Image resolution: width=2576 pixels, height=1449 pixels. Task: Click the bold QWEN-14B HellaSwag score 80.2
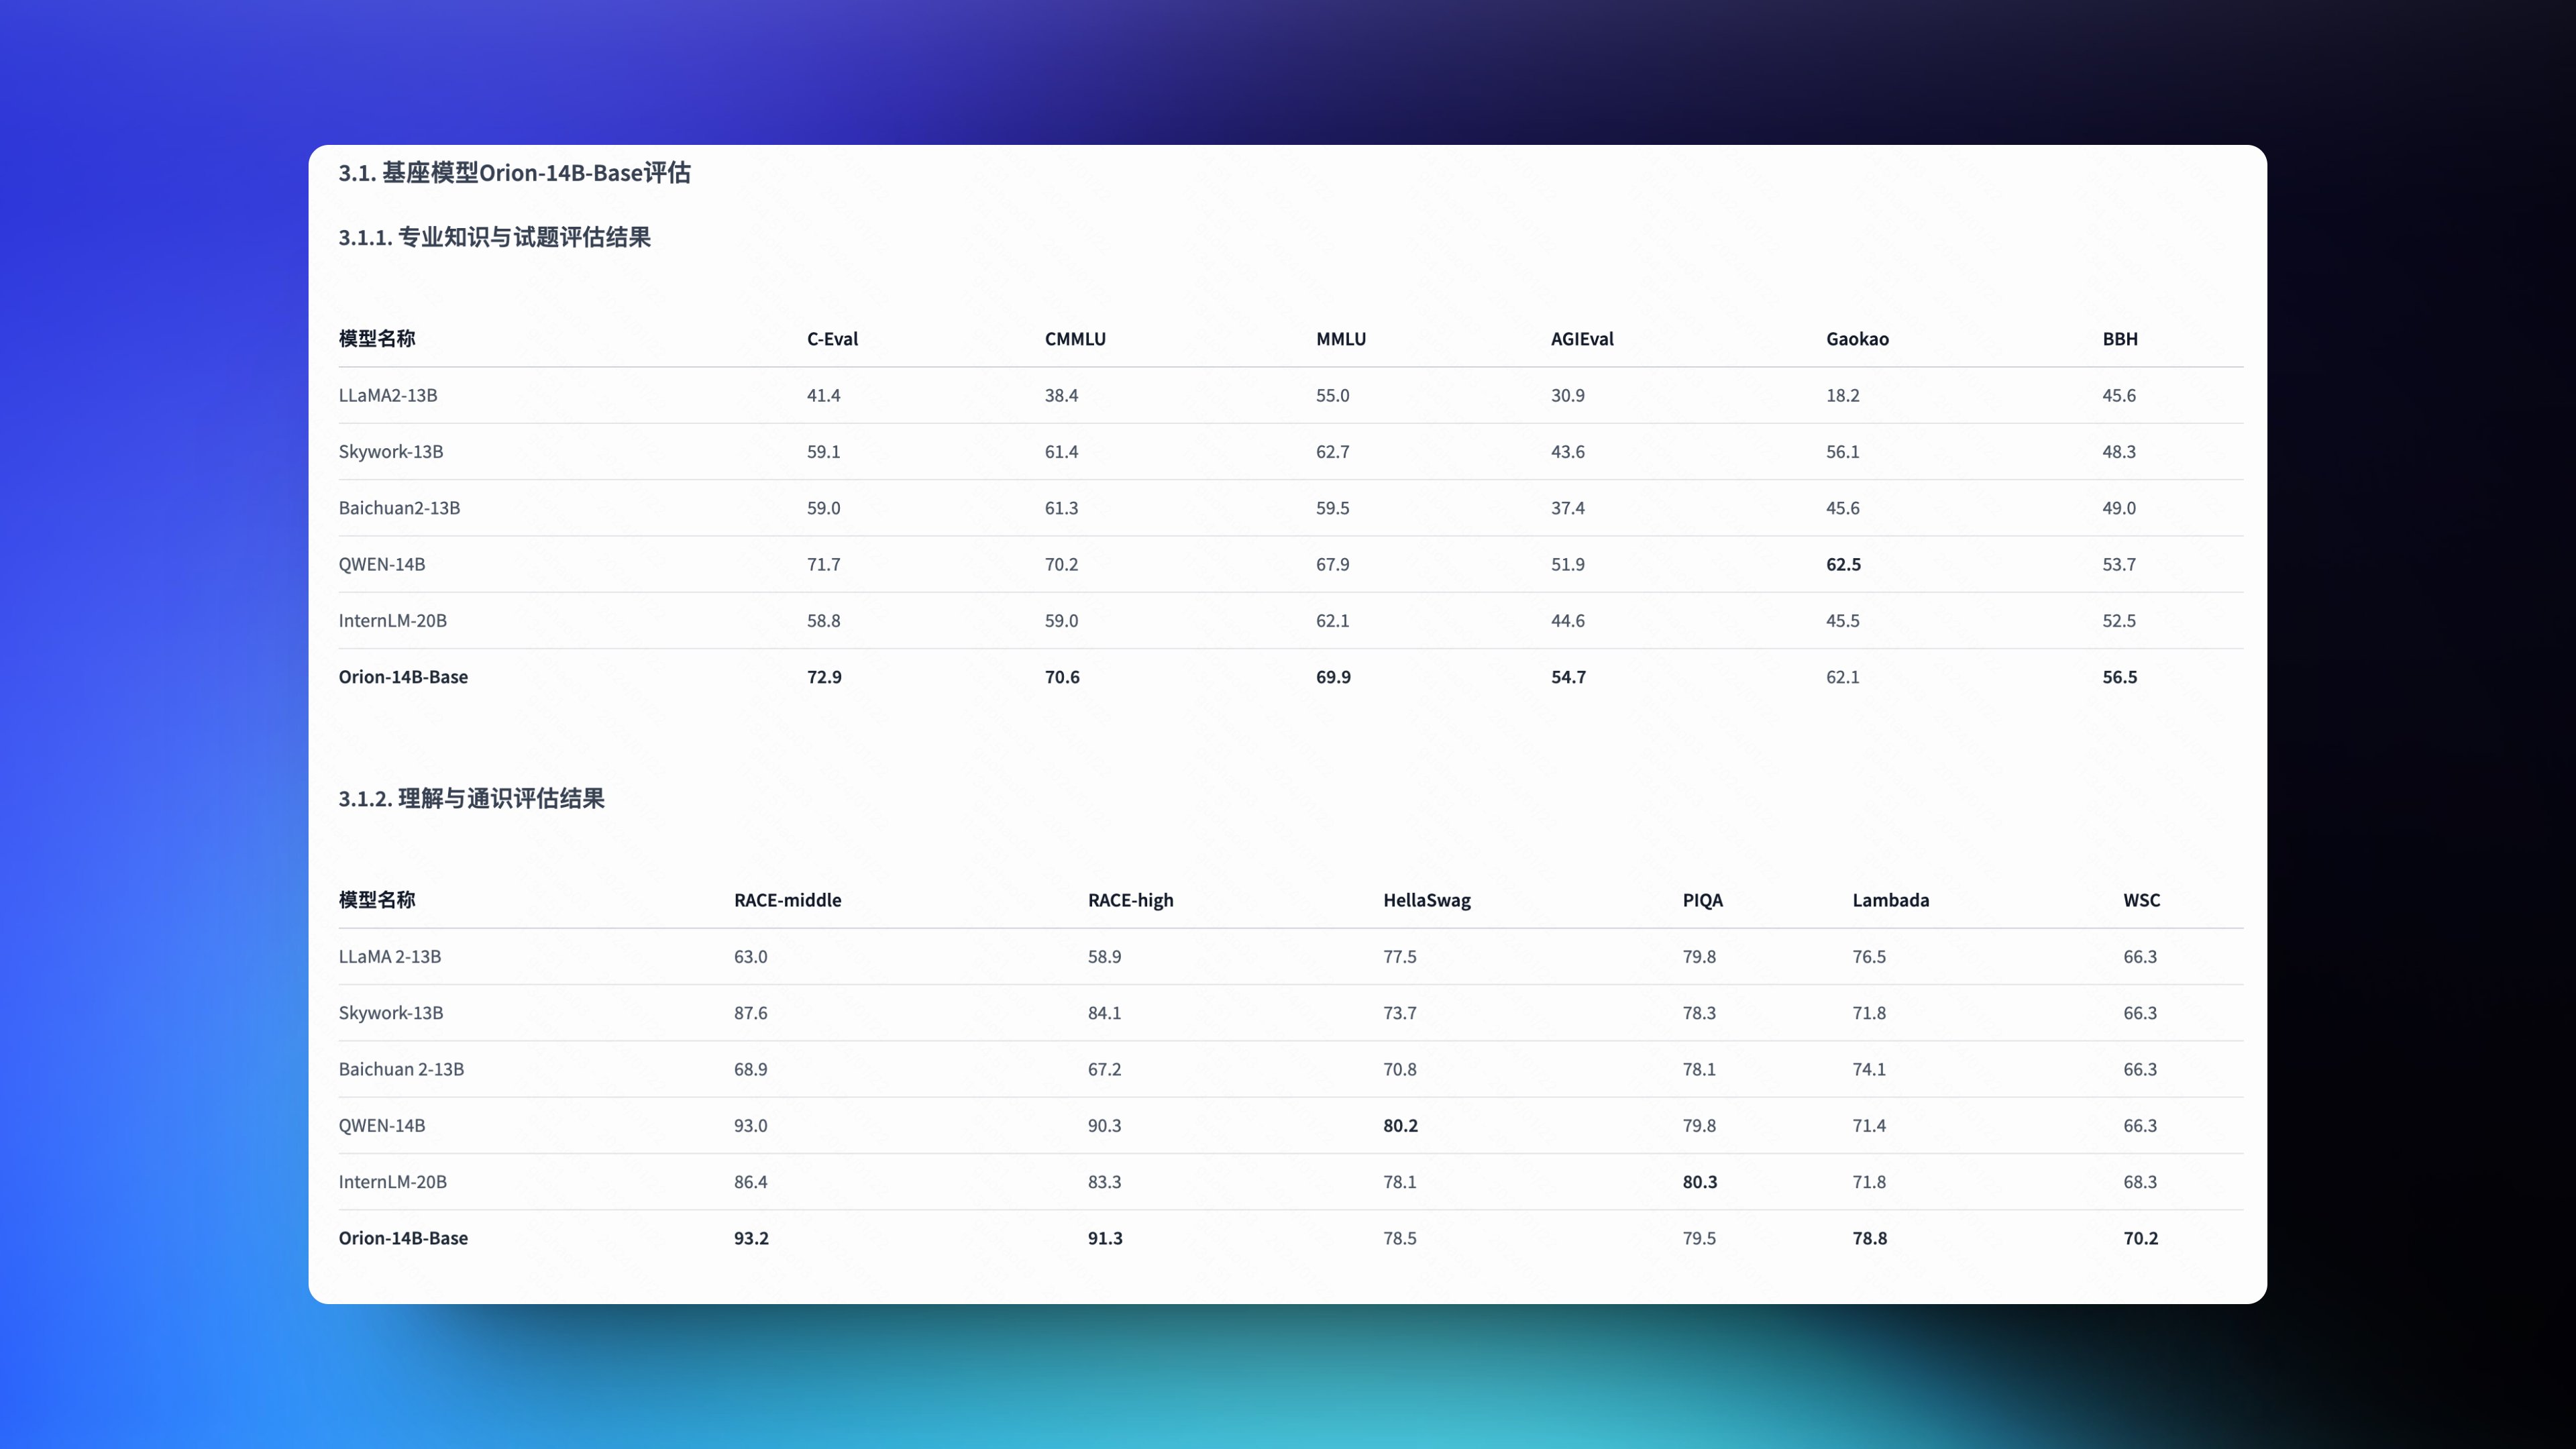click(x=1400, y=1126)
